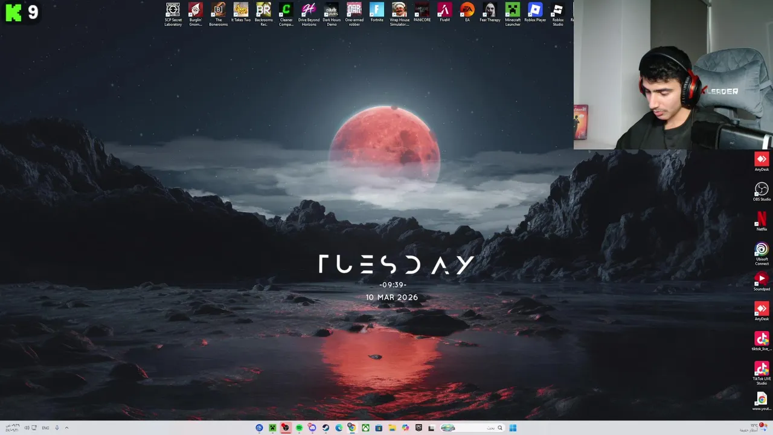Open File Explorer from the taskbar

tap(392, 428)
